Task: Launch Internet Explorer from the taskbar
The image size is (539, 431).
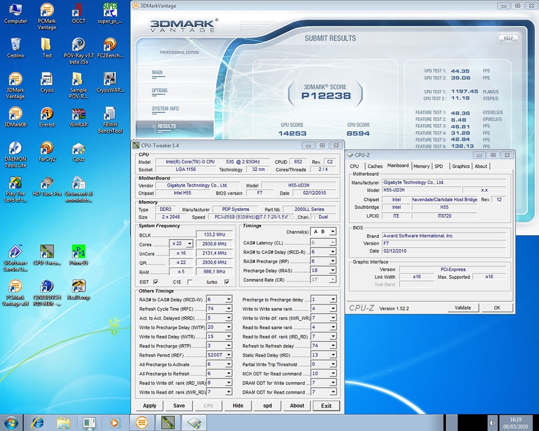Action: (38, 423)
